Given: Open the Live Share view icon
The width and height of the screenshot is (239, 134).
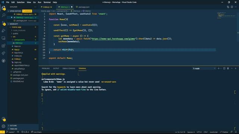Looking at the screenshot, I should (x=3, y=53).
